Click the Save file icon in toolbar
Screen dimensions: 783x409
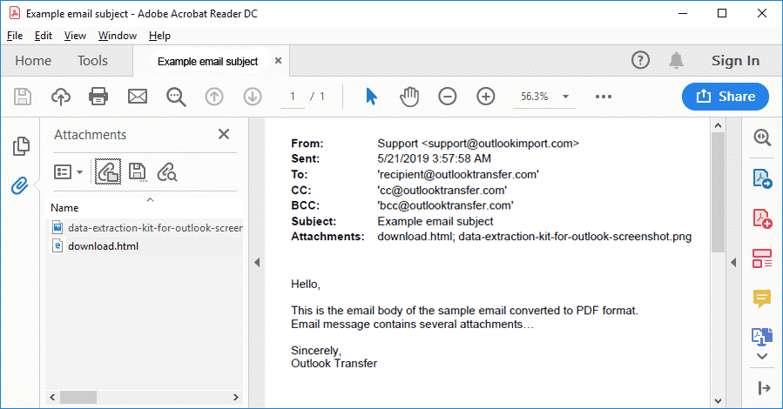tap(23, 97)
